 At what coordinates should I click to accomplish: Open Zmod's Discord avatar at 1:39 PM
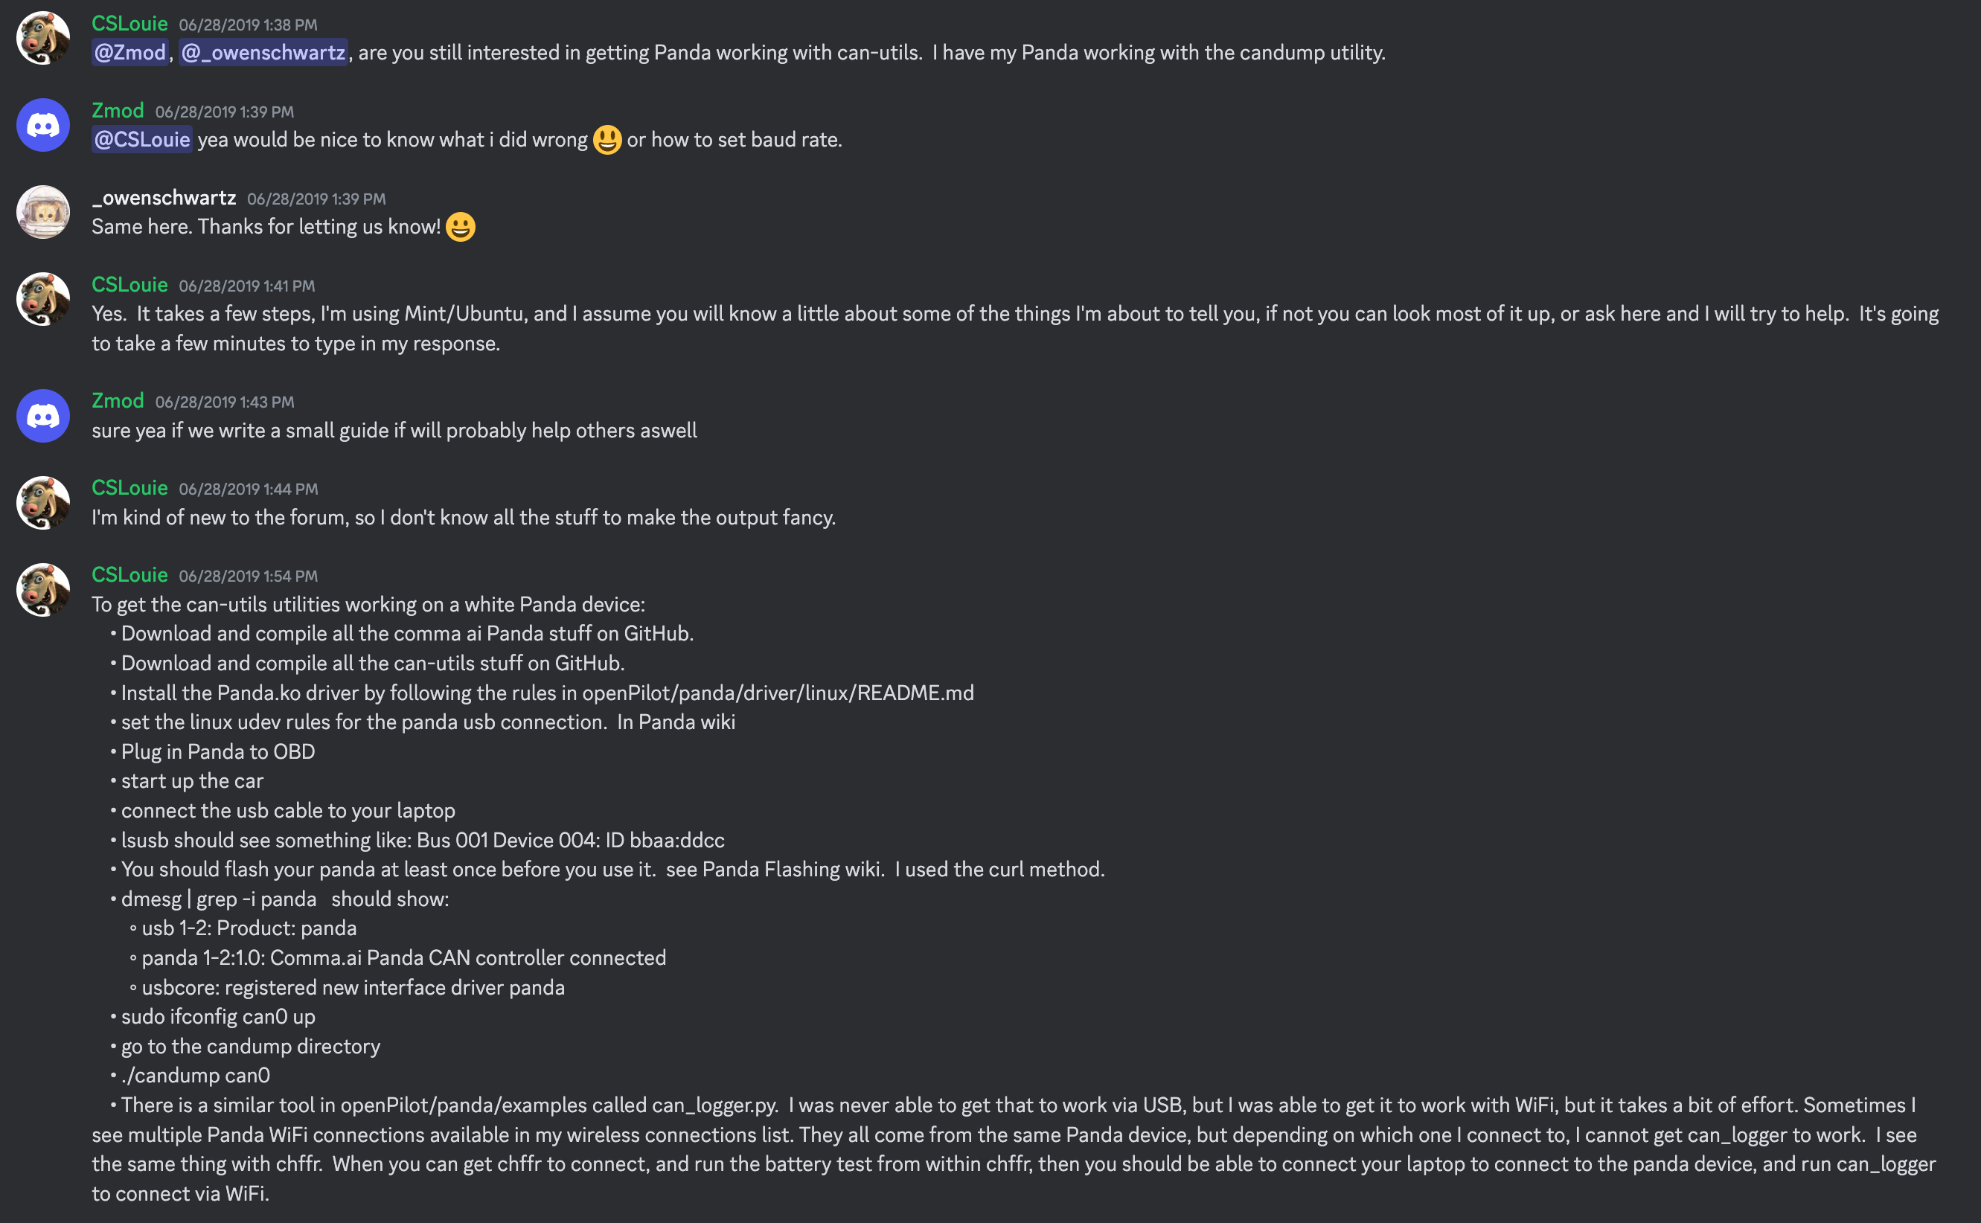point(43,126)
